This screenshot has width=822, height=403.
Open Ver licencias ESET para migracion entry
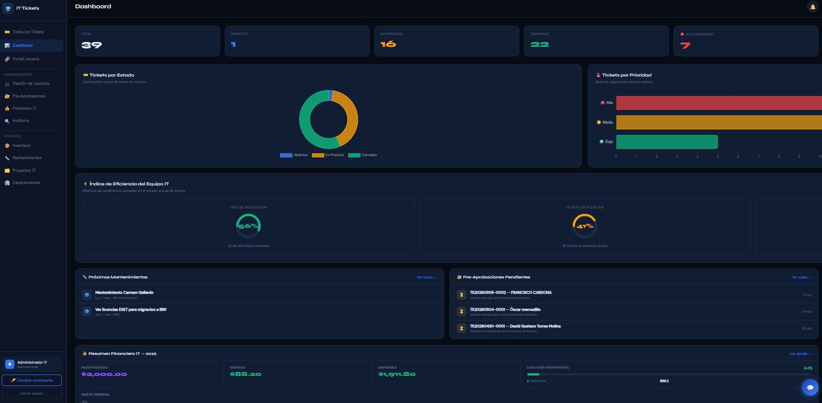coord(259,312)
